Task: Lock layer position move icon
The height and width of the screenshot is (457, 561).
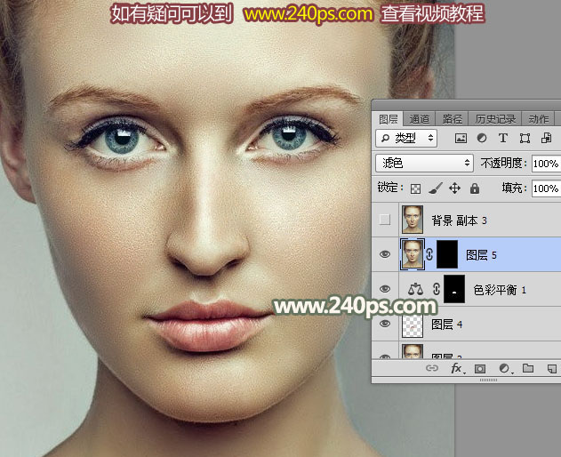Action: 454,188
